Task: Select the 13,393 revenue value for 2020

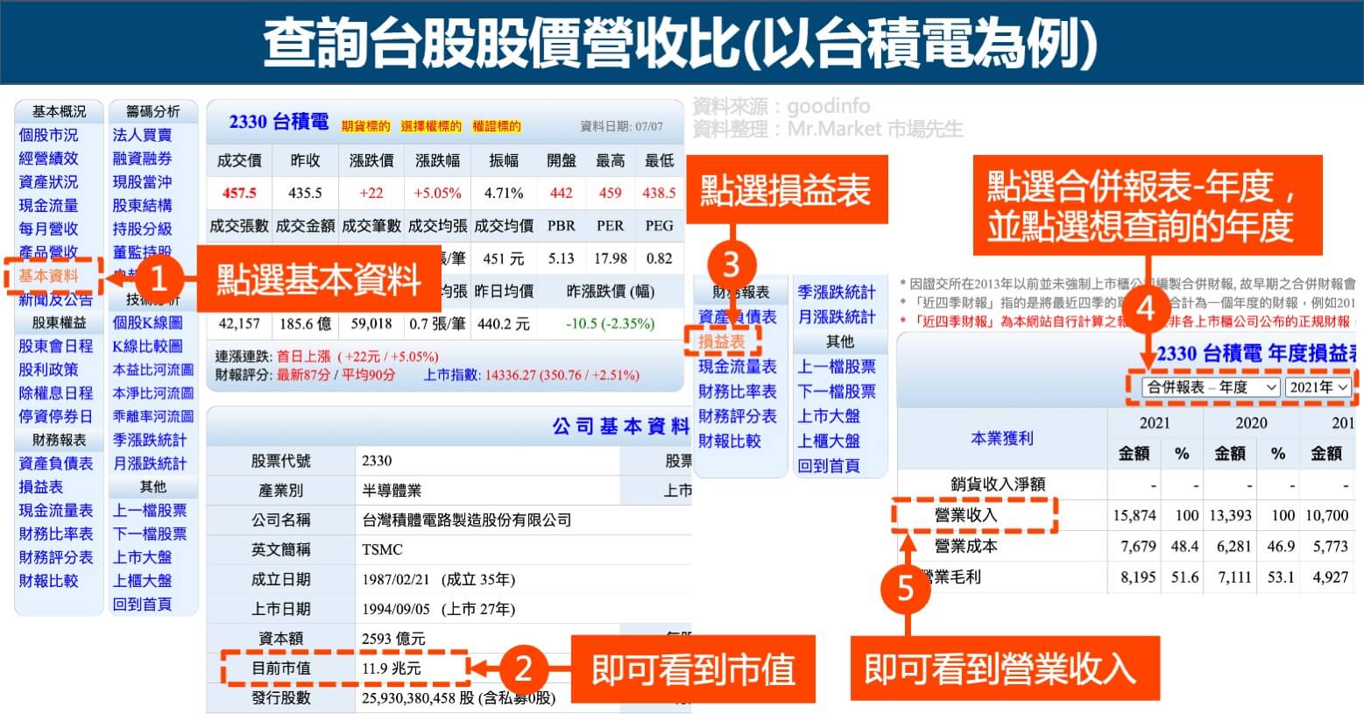Action: click(1231, 515)
